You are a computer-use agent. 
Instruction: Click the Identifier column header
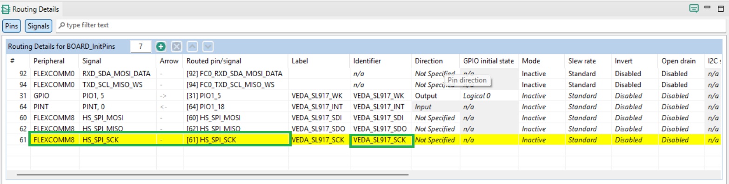[380, 61]
